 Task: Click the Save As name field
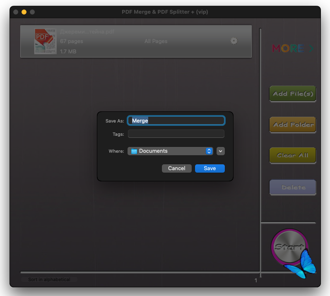coord(176,120)
